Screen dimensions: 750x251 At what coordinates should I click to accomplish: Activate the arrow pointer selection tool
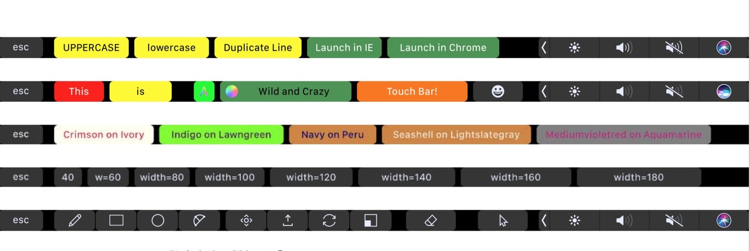(x=503, y=221)
